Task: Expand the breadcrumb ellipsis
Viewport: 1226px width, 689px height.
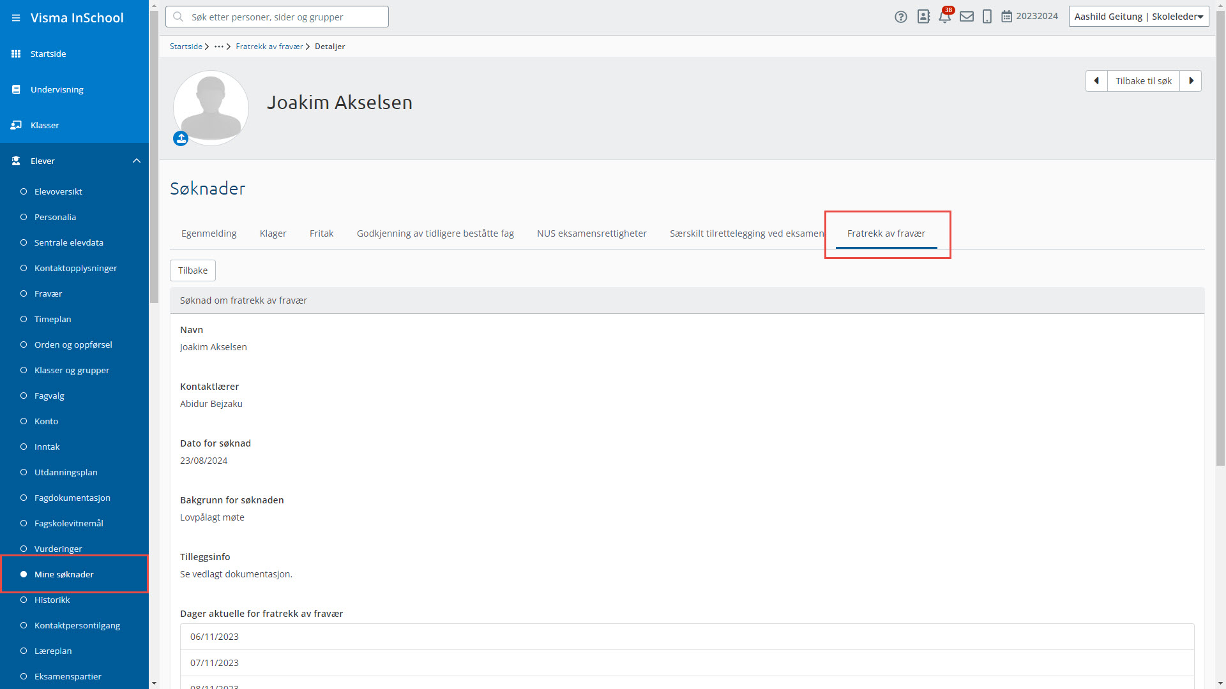Action: tap(219, 47)
